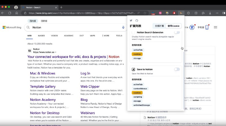Open the DICT search tab
Viewport: 226px width, 126px height.
pyautogui.click(x=82, y=36)
